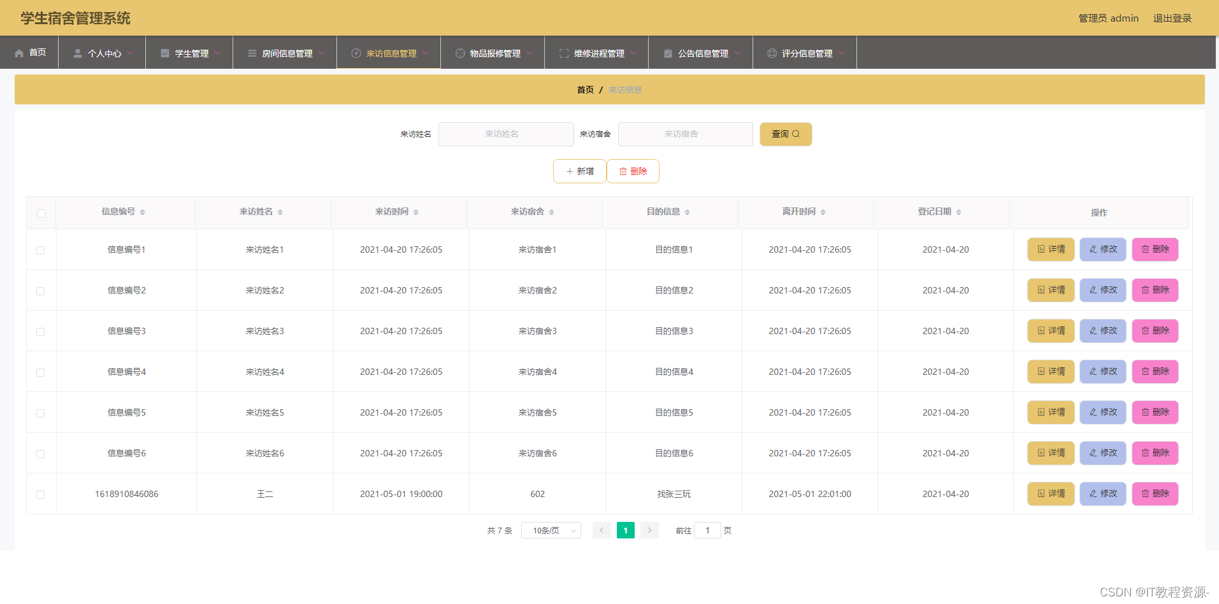Click the sort arrows on 信息编号 column

pos(142,212)
